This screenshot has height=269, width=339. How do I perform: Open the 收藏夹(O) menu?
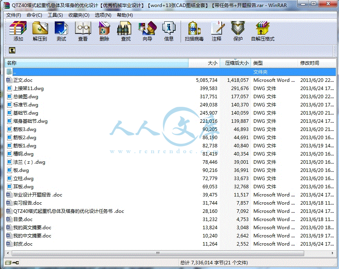79,15
